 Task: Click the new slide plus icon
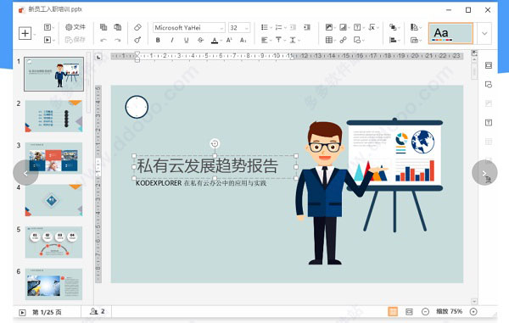point(25,33)
